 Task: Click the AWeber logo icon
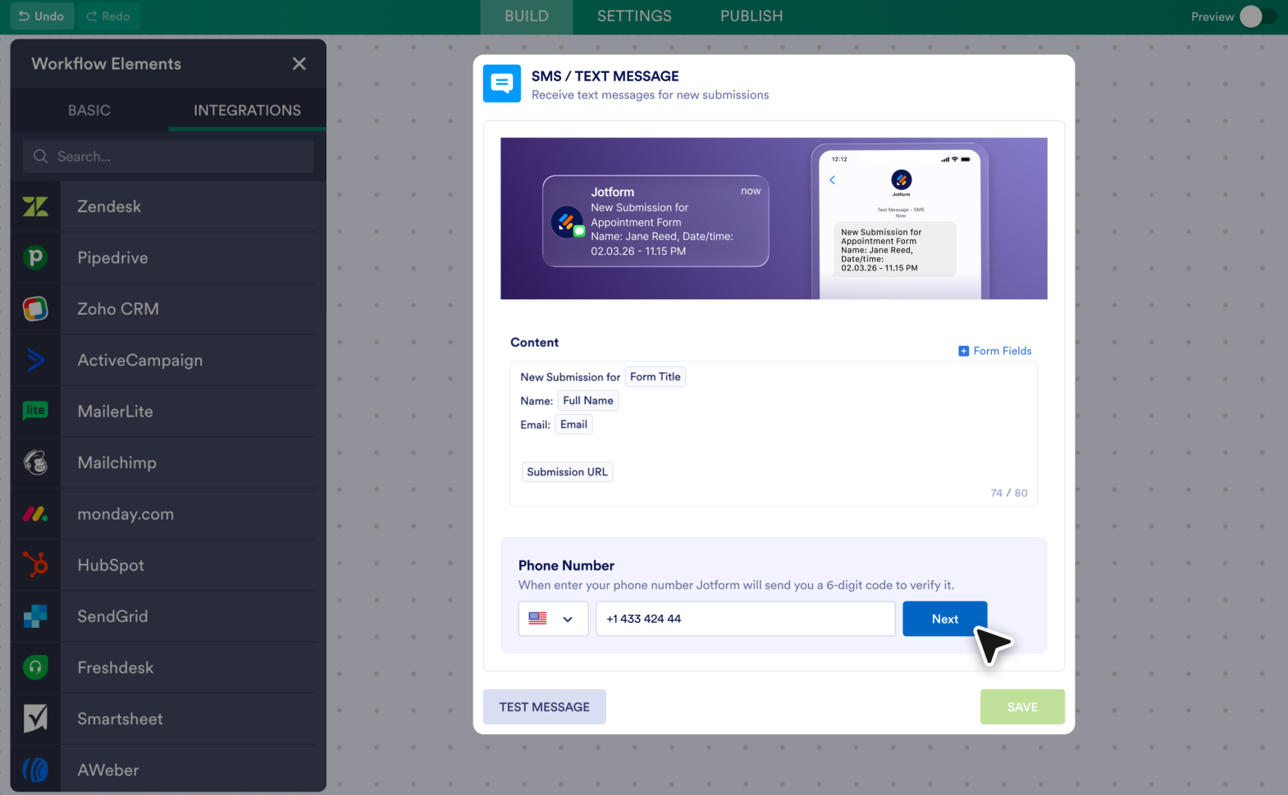pos(35,770)
